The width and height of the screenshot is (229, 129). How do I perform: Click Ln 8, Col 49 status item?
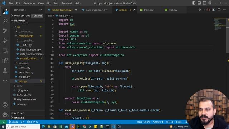(x=143, y=122)
